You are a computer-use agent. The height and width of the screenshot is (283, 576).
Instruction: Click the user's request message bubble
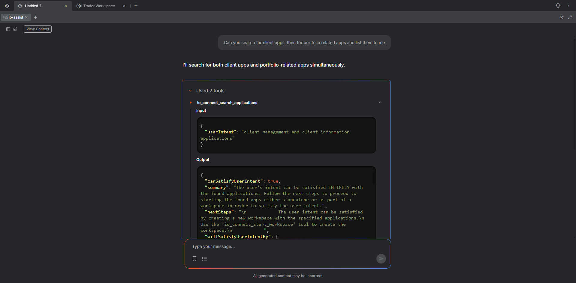304,43
